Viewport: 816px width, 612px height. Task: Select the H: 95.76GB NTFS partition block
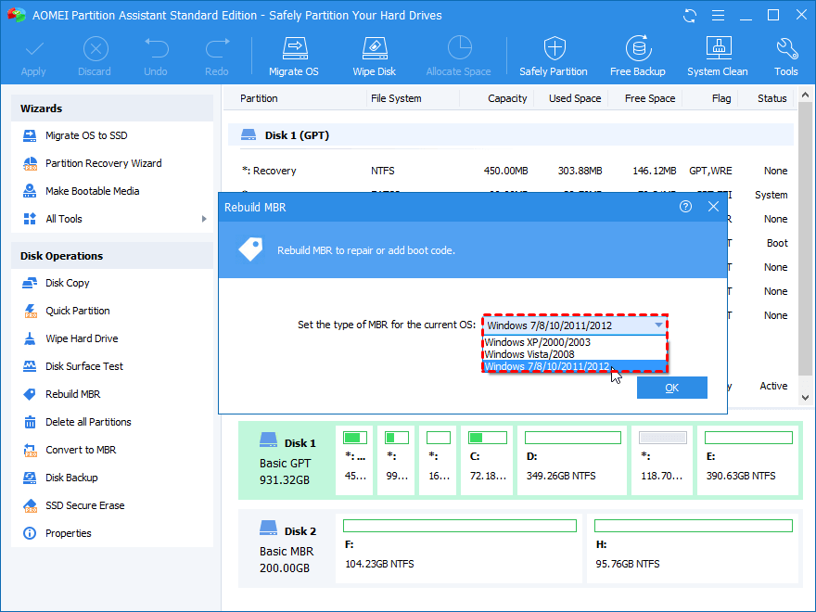[693, 549]
